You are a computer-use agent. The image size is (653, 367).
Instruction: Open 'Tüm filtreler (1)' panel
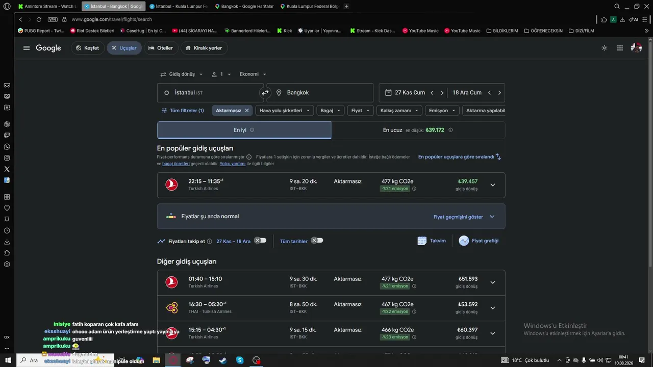pos(183,111)
